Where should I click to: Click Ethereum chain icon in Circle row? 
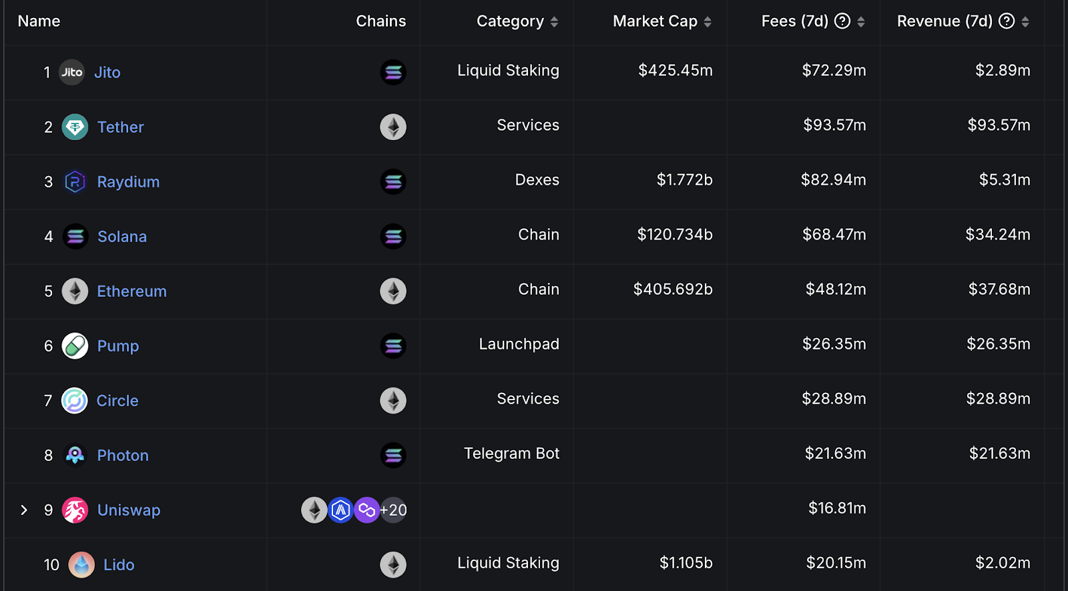393,400
